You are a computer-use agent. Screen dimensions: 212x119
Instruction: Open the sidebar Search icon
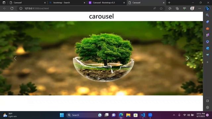(207, 15)
